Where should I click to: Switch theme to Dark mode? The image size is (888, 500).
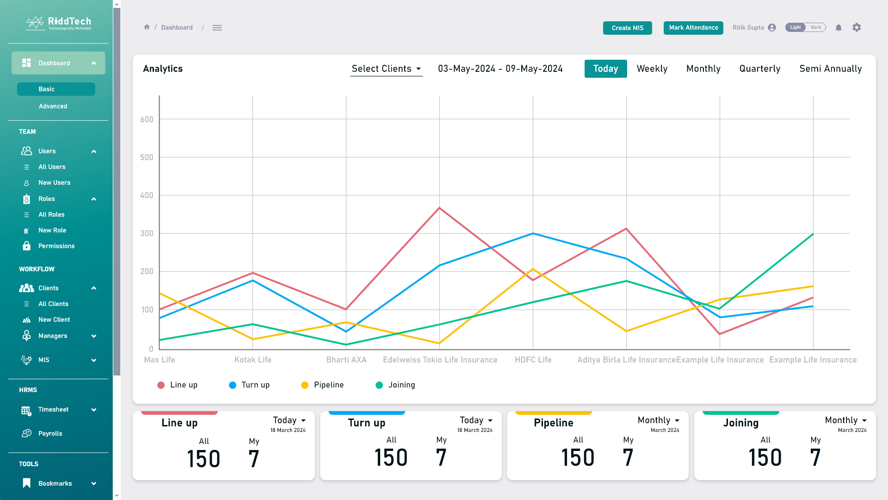816,27
